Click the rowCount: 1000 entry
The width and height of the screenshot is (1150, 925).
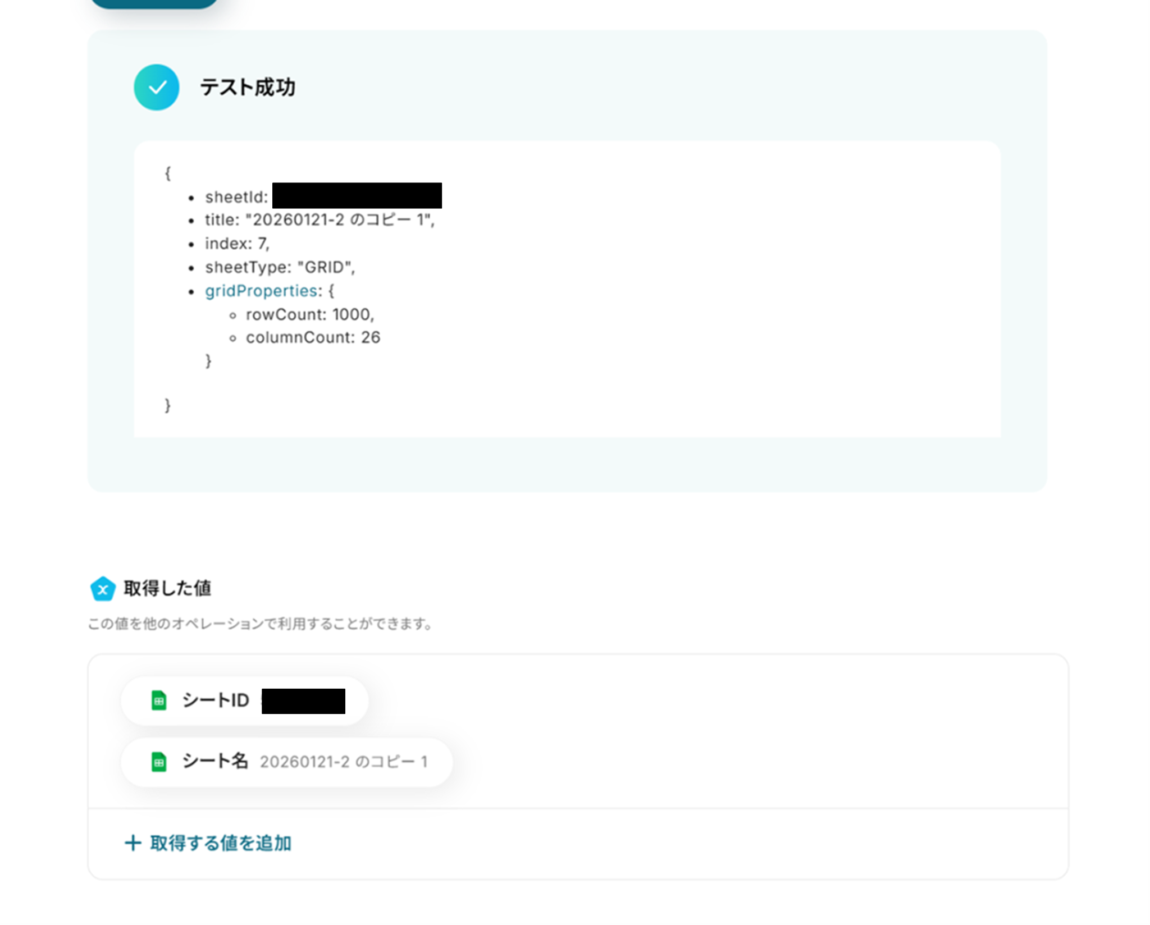point(309,314)
